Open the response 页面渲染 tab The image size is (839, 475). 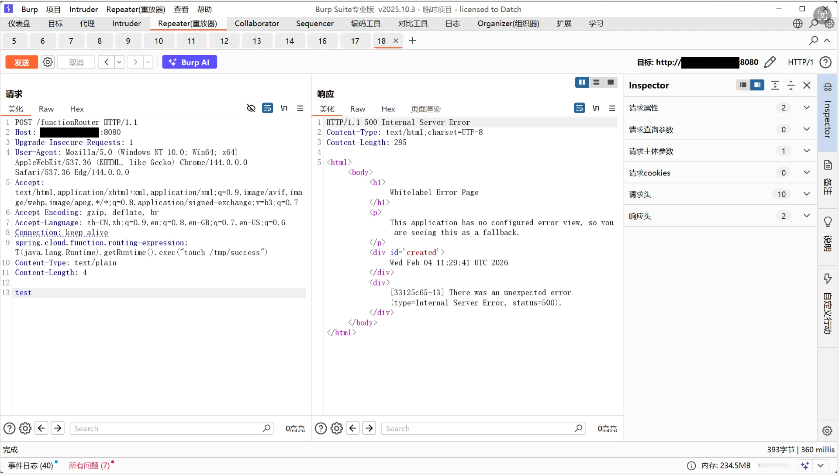[426, 109]
